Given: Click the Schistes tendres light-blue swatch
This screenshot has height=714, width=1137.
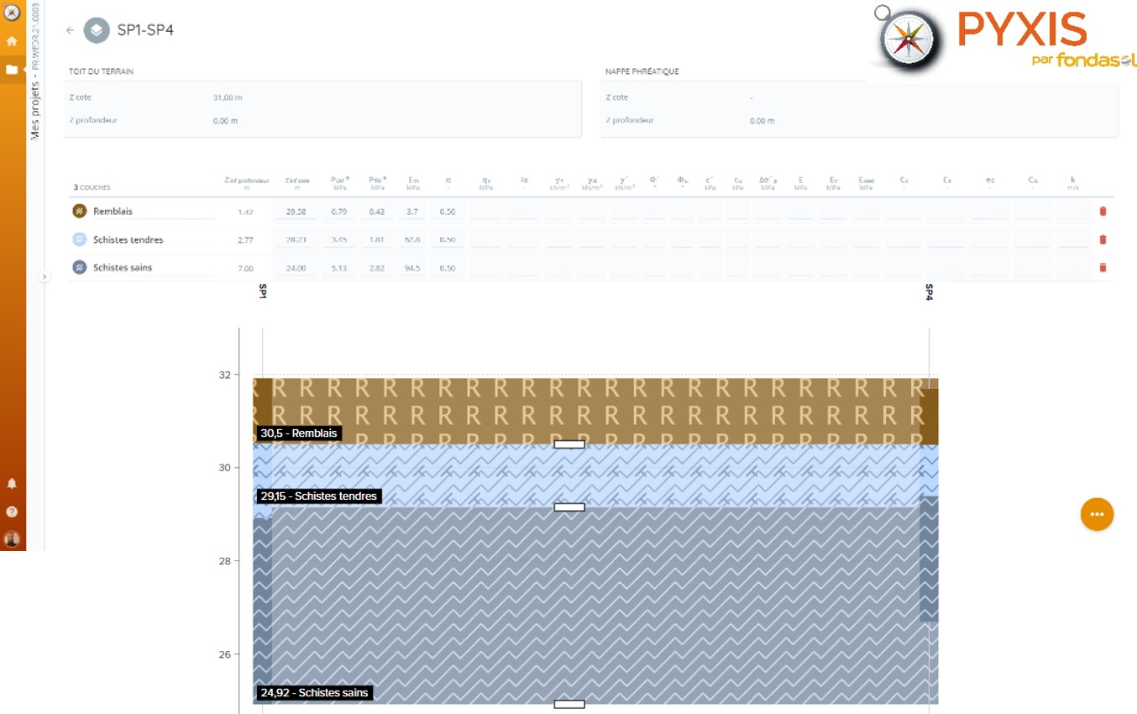Looking at the screenshot, I should point(80,239).
